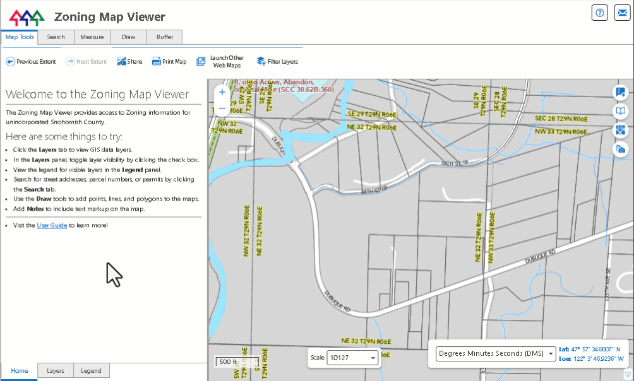The width and height of the screenshot is (634, 381).
Task: Click the NW 32 T29N R06E label at map's left edge
Action: (x=227, y=127)
